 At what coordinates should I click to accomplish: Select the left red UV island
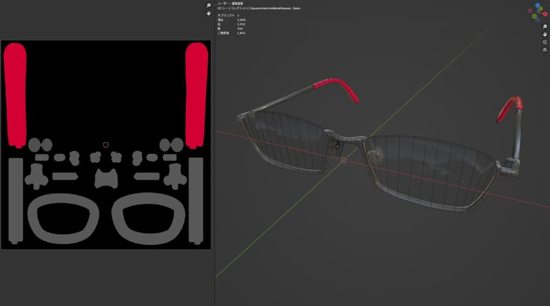click(x=15, y=94)
